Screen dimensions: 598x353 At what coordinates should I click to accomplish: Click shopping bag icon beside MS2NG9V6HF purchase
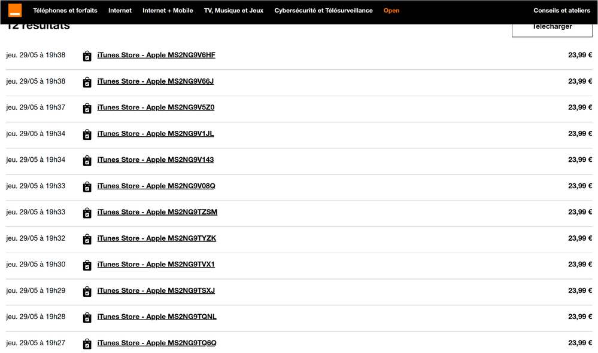[87, 56]
